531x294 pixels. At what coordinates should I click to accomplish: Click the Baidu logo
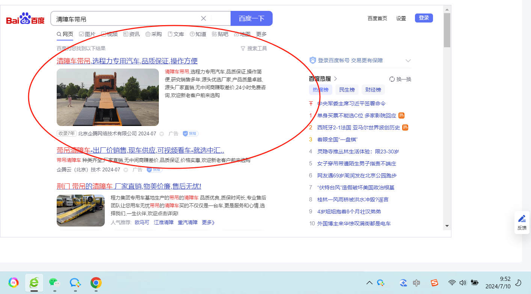[26, 19]
